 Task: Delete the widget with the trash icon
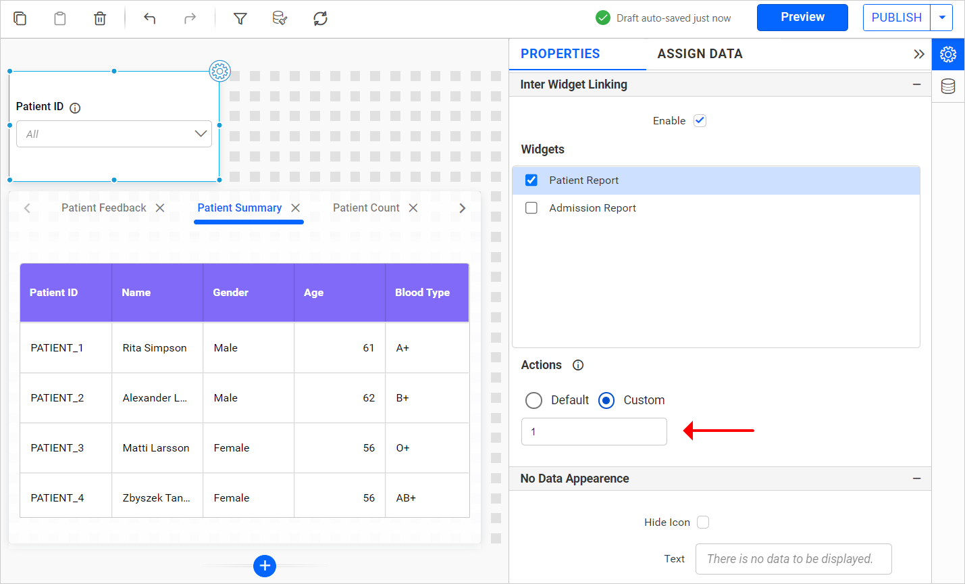coord(99,18)
